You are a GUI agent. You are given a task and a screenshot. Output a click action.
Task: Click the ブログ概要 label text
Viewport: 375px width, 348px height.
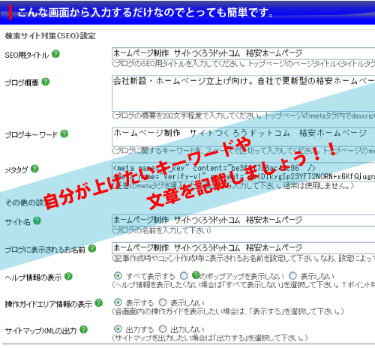(22, 82)
